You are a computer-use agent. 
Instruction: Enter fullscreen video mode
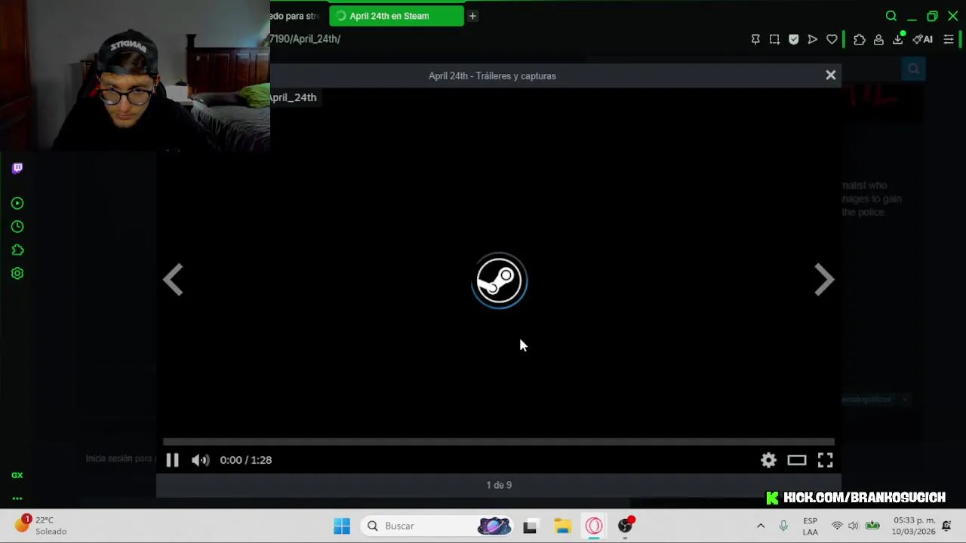click(x=825, y=460)
